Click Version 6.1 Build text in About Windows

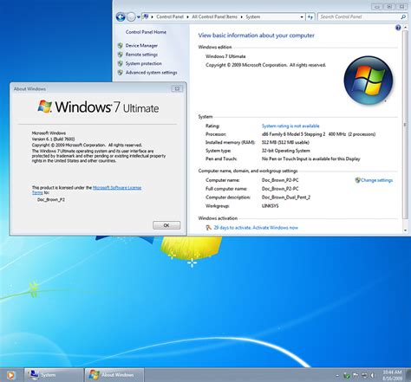(x=53, y=139)
